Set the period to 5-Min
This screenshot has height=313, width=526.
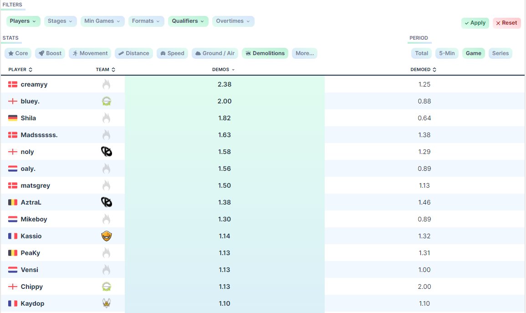[x=447, y=53]
